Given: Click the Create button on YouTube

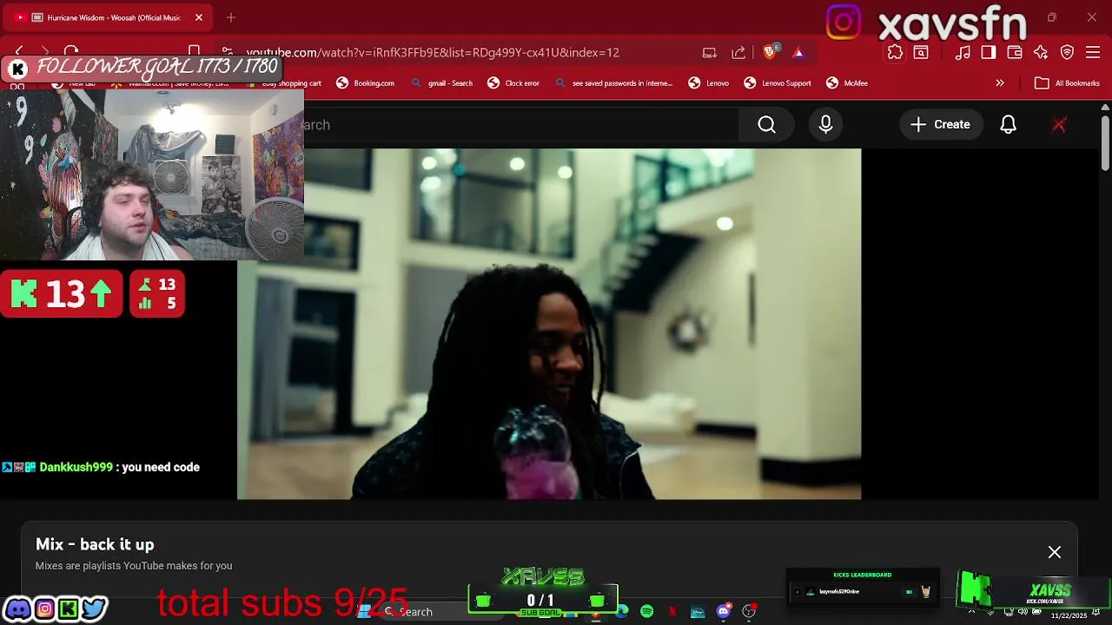Looking at the screenshot, I should 941,125.
